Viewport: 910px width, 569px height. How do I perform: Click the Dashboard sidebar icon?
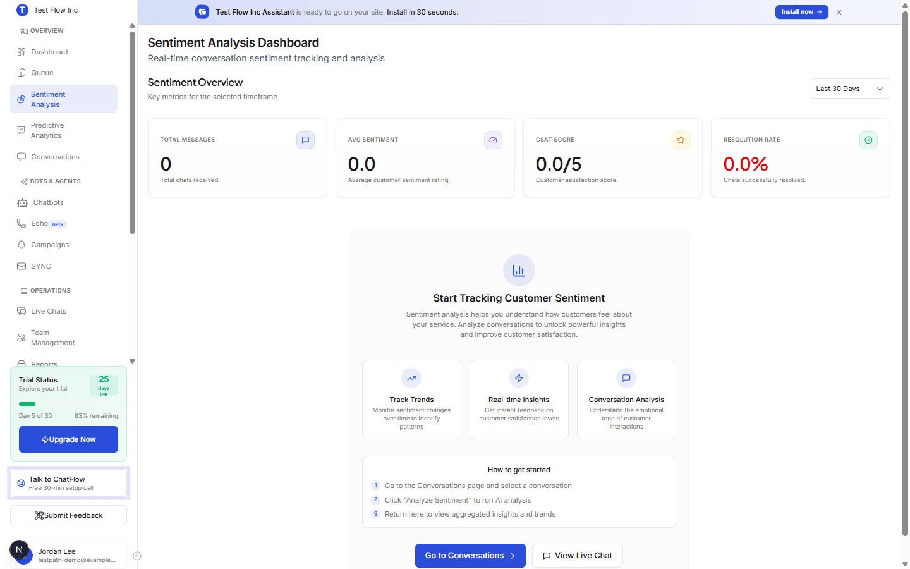click(x=21, y=52)
